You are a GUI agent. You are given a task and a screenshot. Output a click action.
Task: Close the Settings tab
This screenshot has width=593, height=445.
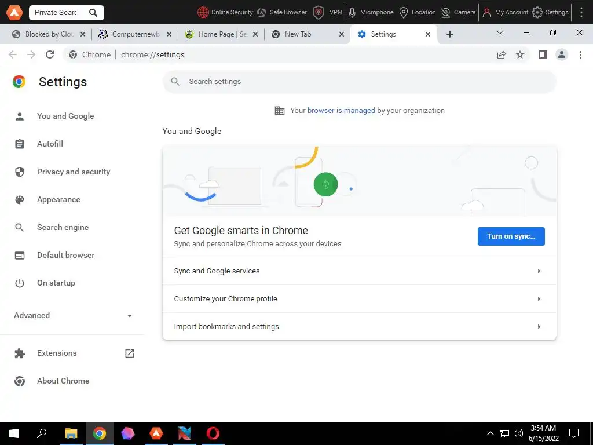click(x=428, y=34)
